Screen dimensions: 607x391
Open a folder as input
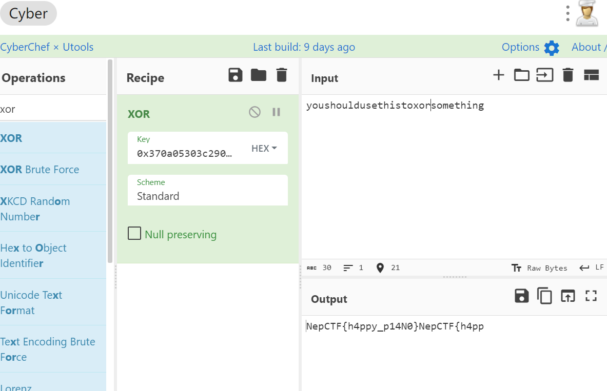tap(521, 75)
